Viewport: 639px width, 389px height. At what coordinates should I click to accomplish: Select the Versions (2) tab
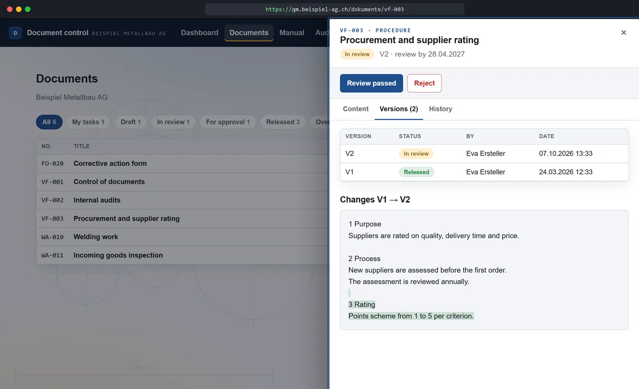click(x=399, y=109)
